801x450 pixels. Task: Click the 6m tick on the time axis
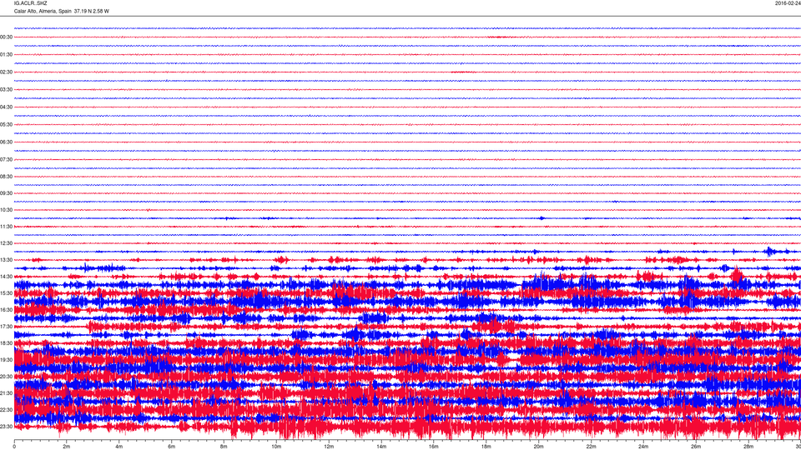pos(172,447)
